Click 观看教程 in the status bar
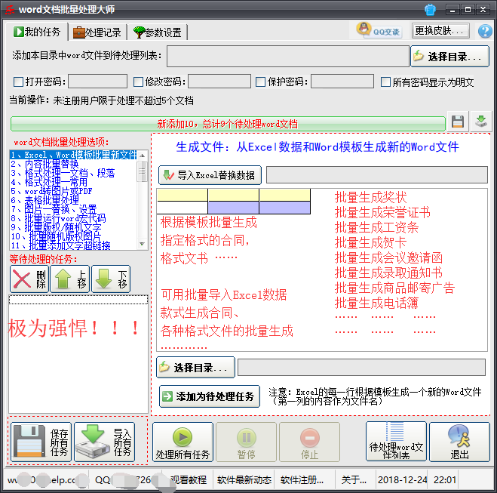 (x=189, y=480)
